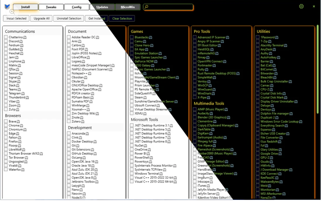
Task: Click the program search input field
Action: pyautogui.click(x=168, y=7)
